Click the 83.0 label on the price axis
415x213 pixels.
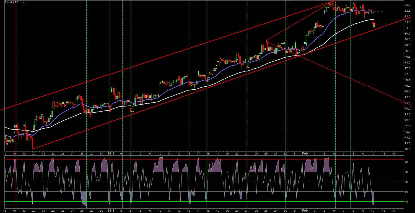407,5
